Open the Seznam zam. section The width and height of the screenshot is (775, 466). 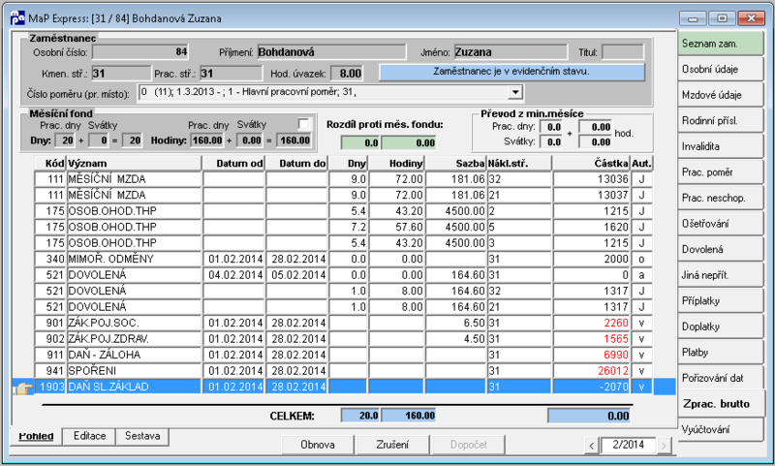tap(720, 44)
